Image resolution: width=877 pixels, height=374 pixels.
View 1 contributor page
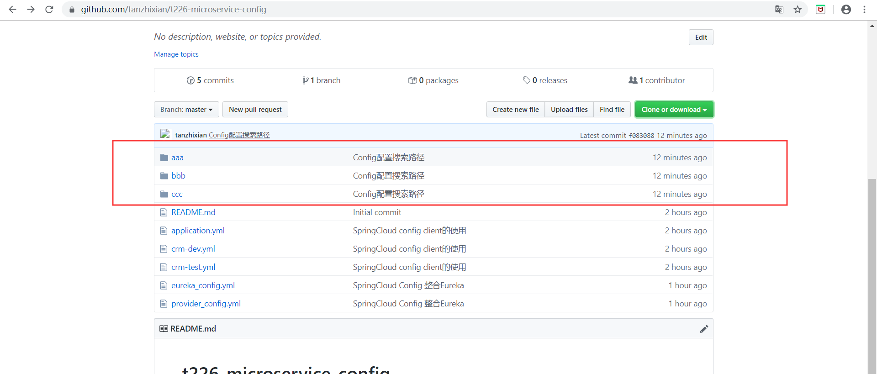(x=656, y=80)
